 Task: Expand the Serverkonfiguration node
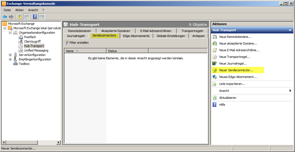(x=10, y=55)
